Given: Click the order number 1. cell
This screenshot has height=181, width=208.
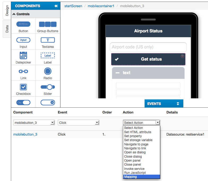Looking at the screenshot, I should point(104,134).
